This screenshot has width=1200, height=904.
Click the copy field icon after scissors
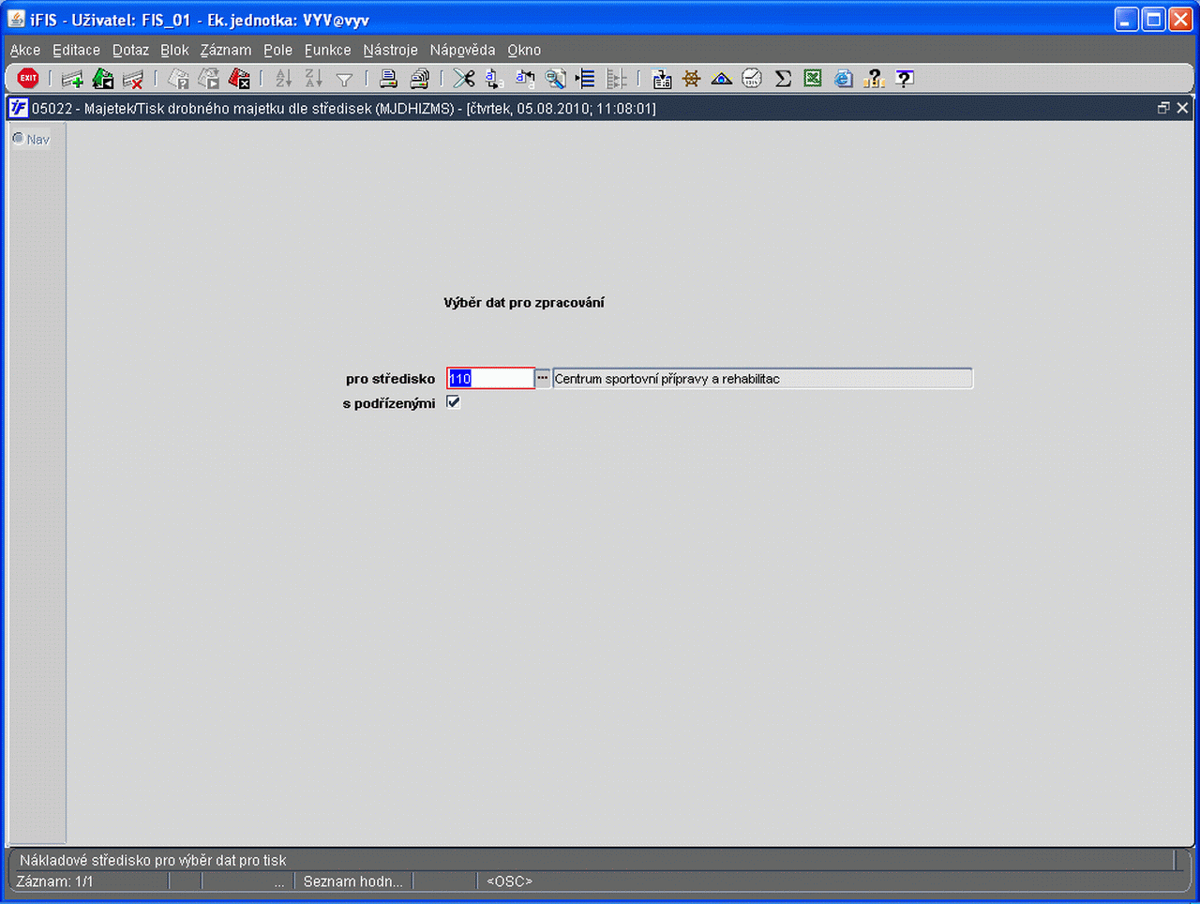494,80
